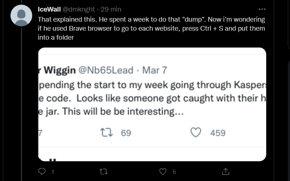Click the Wiggin name in the screenshot

coord(59,70)
